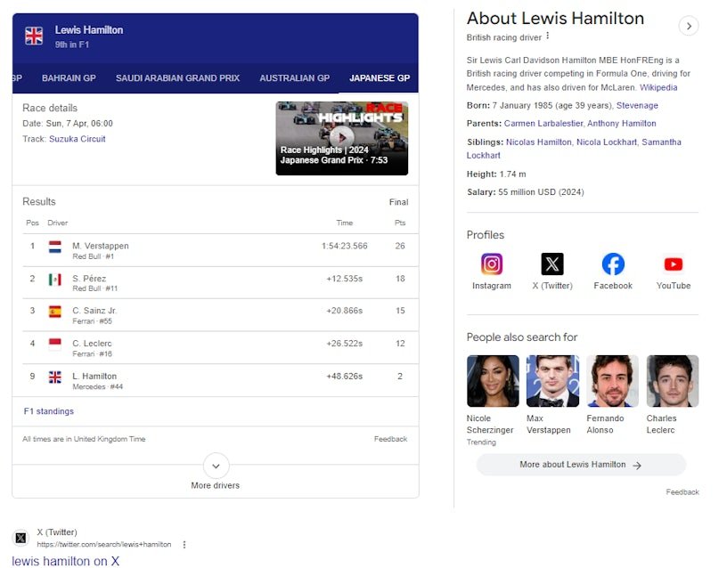The height and width of the screenshot is (568, 727).
Task: Open the F1 standings link
Action: [x=49, y=411]
